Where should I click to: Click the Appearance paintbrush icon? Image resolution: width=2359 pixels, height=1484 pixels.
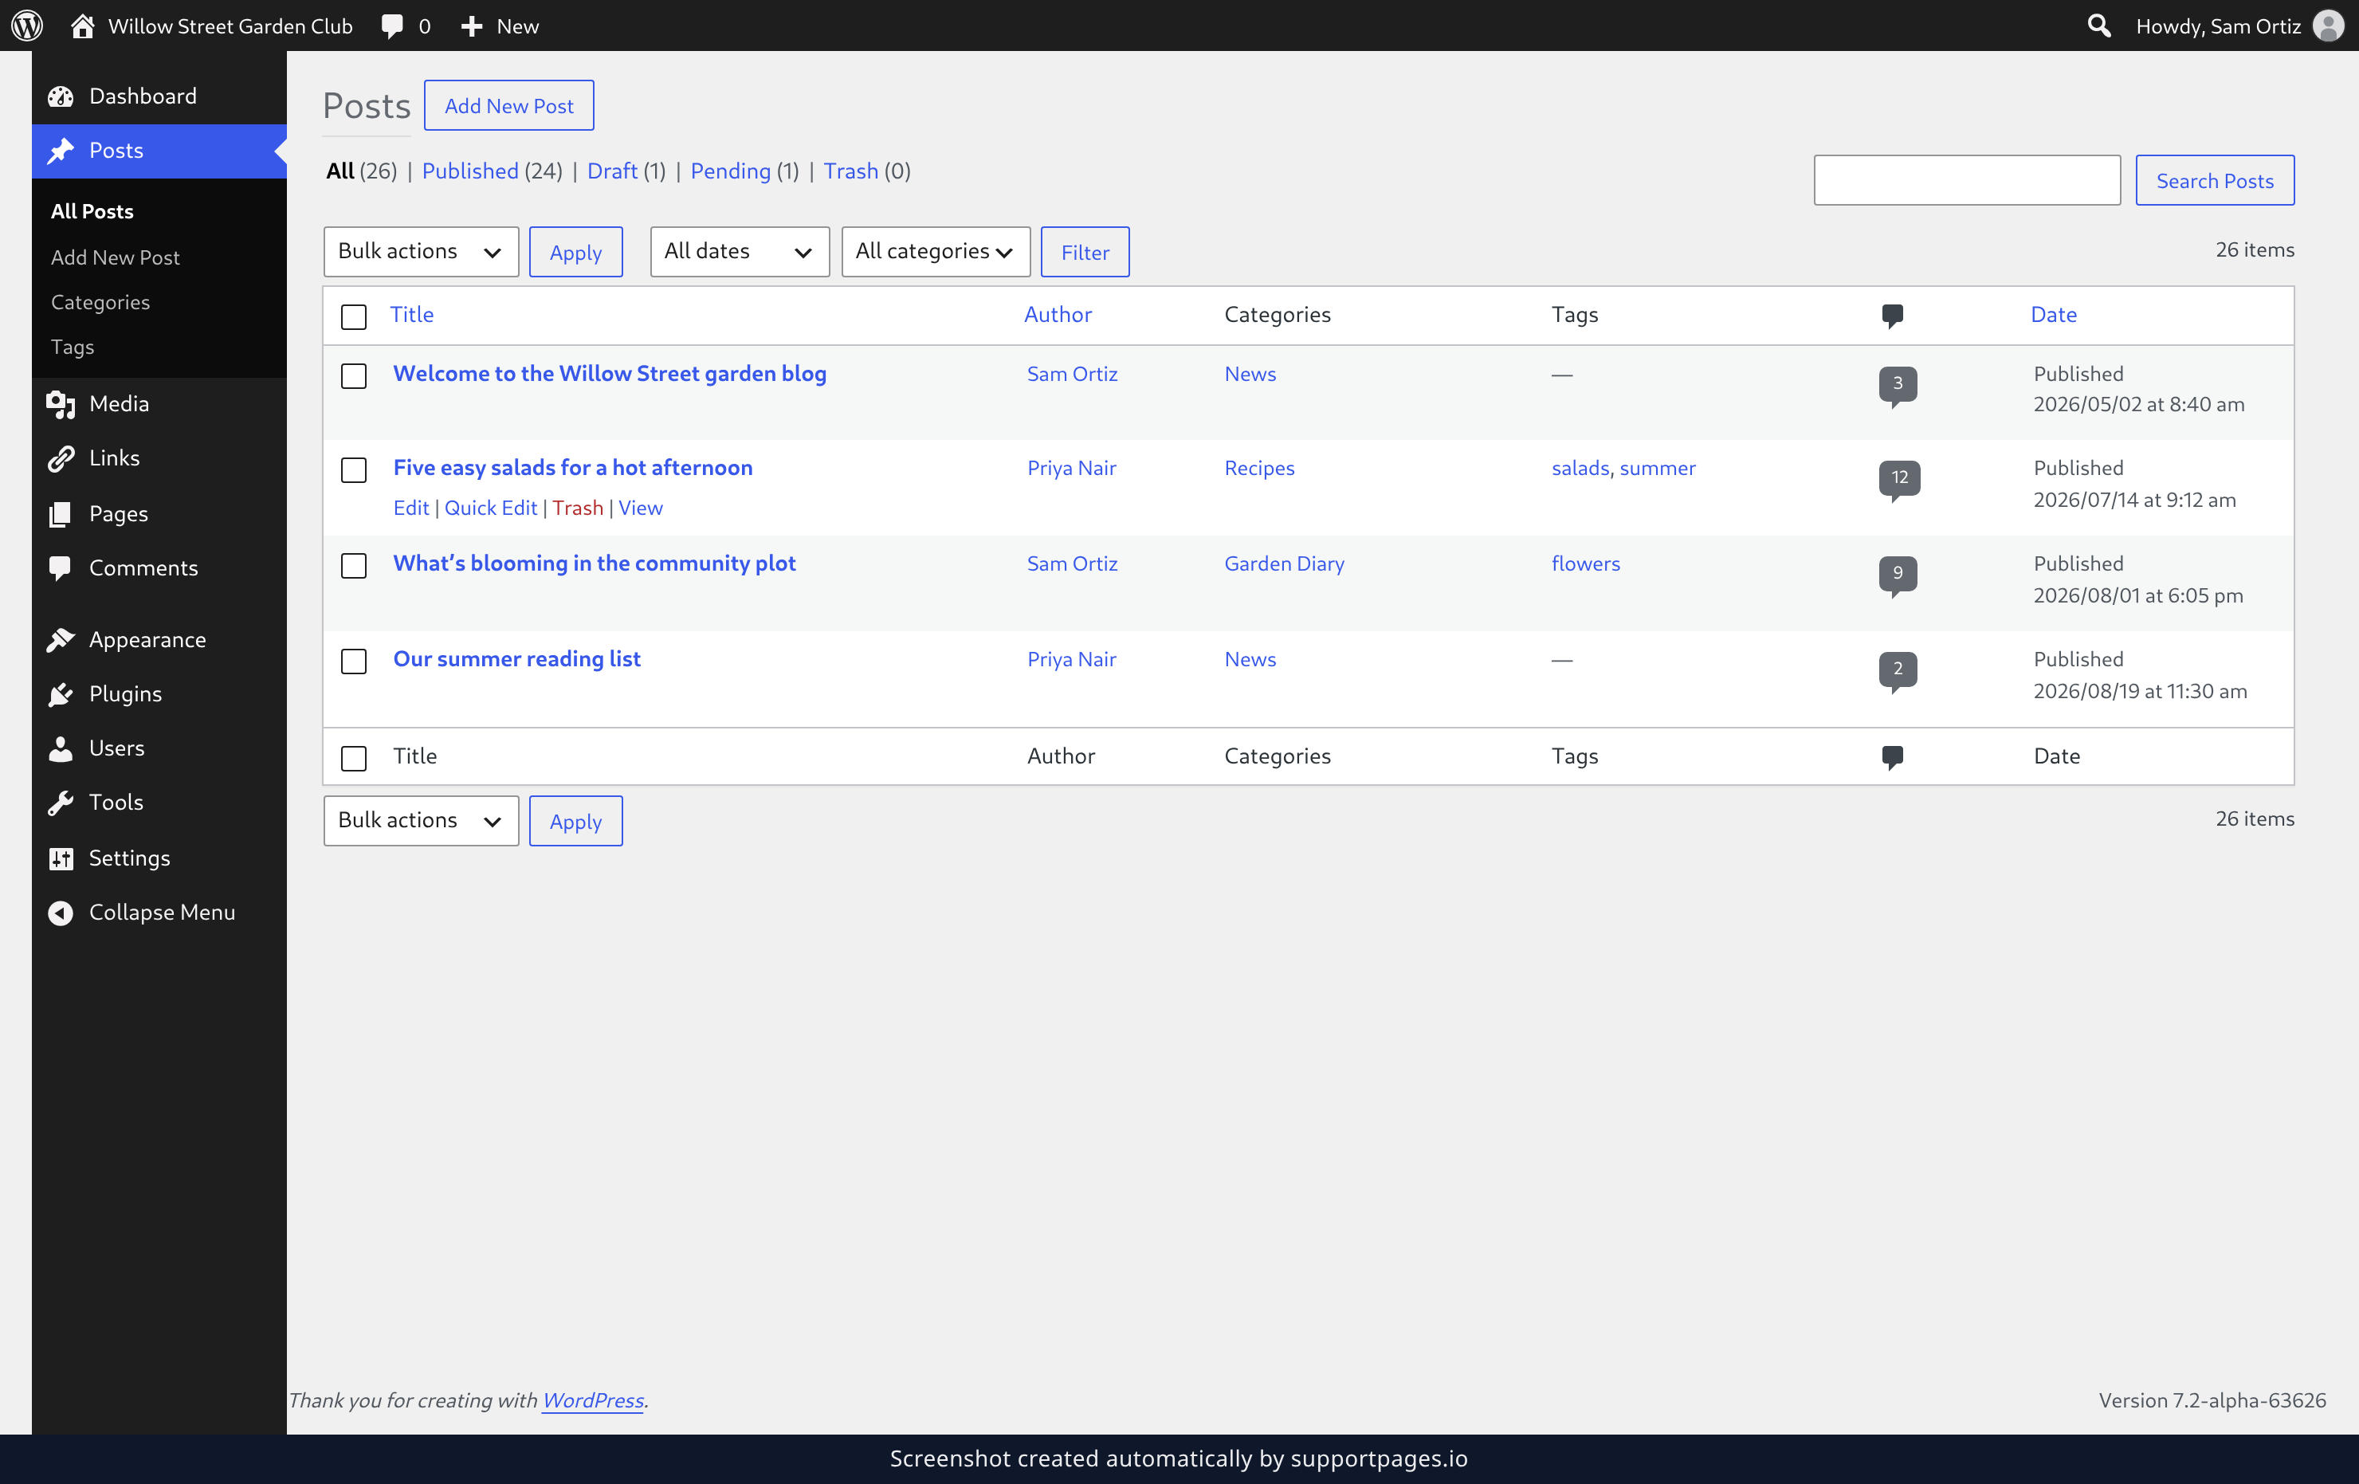coord(61,640)
